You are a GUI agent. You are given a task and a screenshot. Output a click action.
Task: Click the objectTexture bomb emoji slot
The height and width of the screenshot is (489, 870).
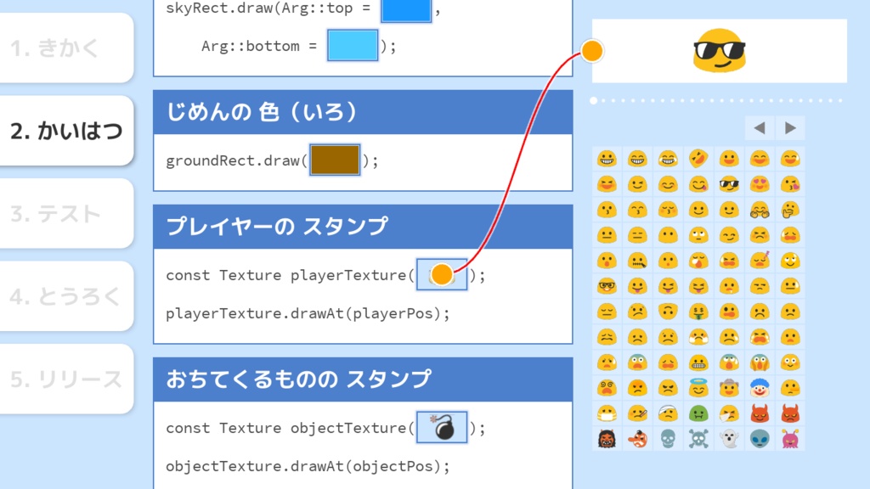[442, 428]
